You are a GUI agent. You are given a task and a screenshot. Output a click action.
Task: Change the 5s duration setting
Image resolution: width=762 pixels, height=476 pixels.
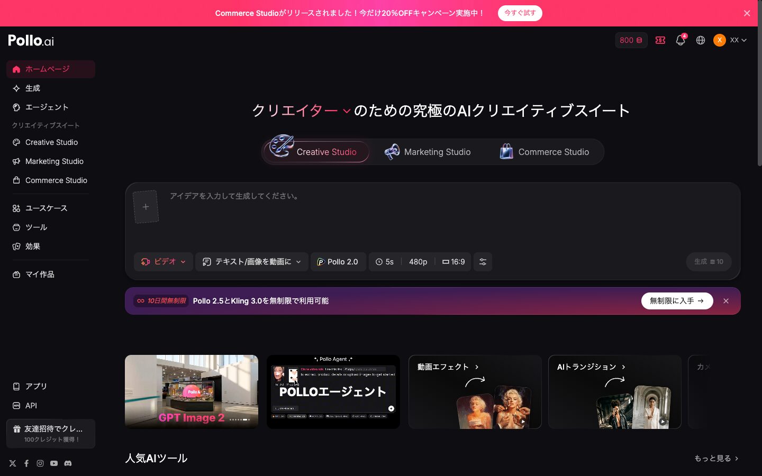pyautogui.click(x=385, y=262)
